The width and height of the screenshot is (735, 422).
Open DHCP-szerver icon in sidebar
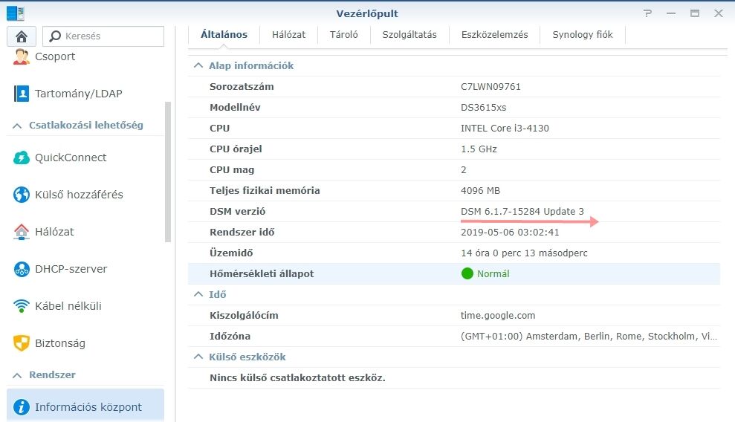tap(22, 269)
